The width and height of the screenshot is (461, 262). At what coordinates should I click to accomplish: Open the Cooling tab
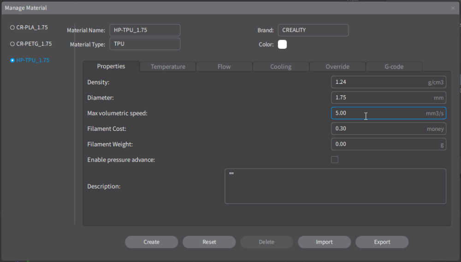point(281,67)
